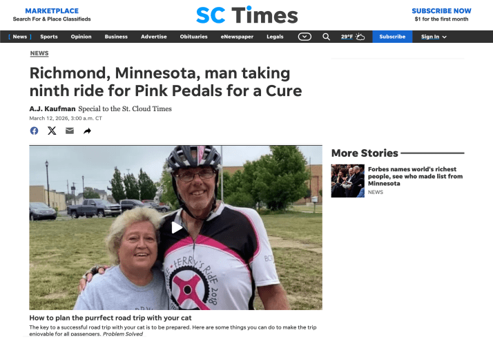
Task: Open the search magnifier icon
Action: tap(326, 37)
